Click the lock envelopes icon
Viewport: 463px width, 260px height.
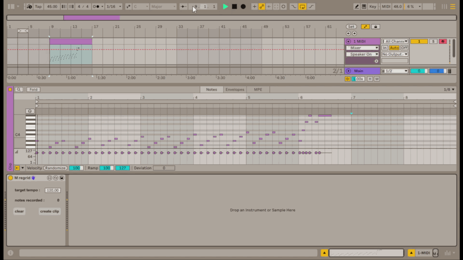[x=375, y=26]
